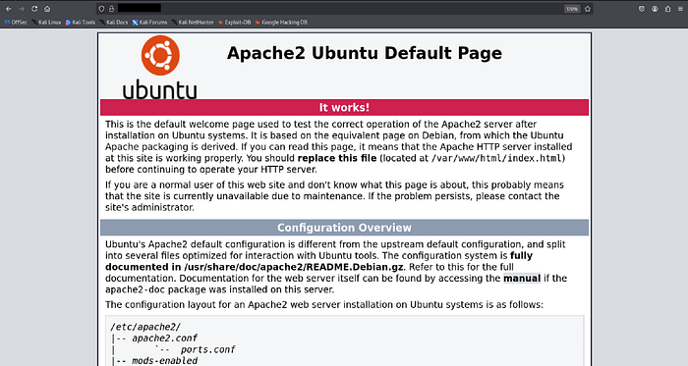Open the Kali Linux bookmark
The height and width of the screenshot is (366, 688).
[x=46, y=22]
